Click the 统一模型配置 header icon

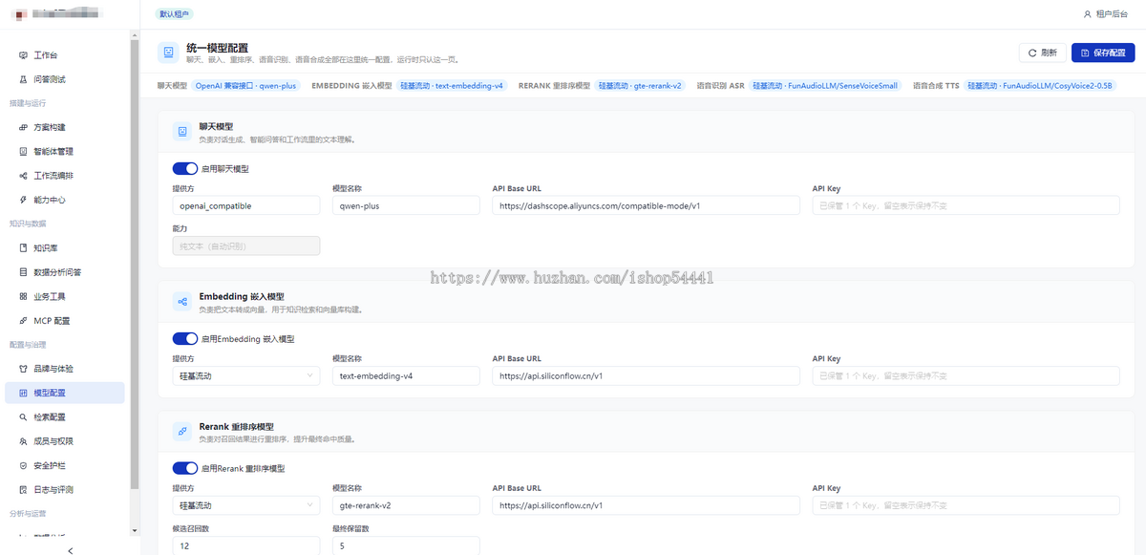coord(169,53)
